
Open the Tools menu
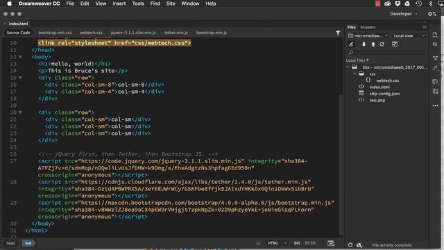pyautogui.click(x=138, y=3)
